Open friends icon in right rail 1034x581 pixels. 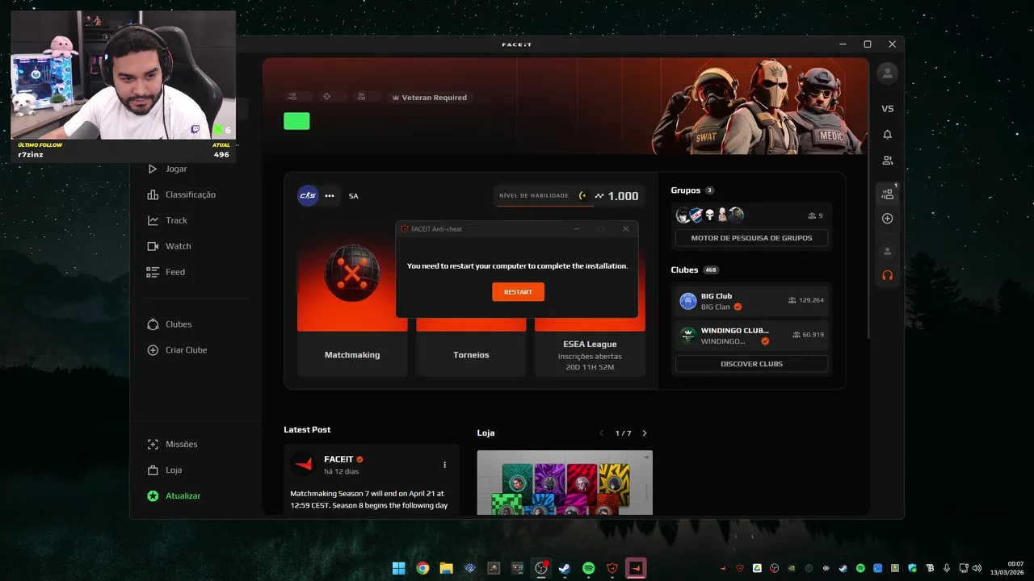[887, 161]
